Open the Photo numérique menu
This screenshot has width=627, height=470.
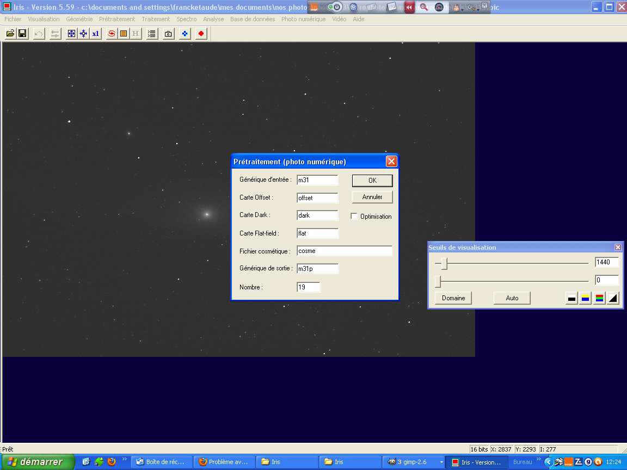click(x=304, y=19)
